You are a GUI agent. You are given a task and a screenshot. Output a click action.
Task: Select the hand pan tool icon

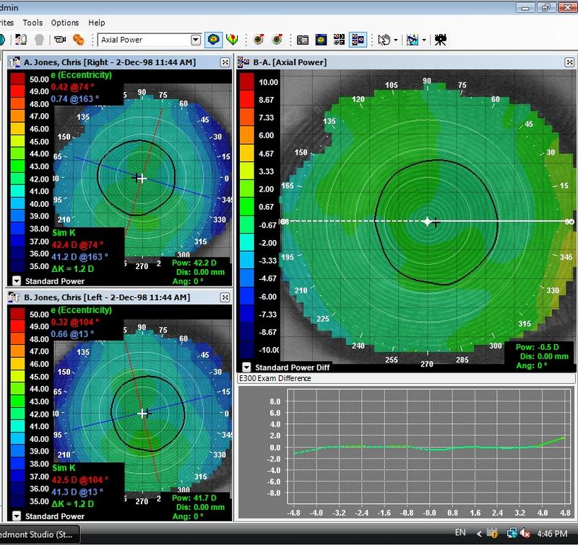click(385, 40)
